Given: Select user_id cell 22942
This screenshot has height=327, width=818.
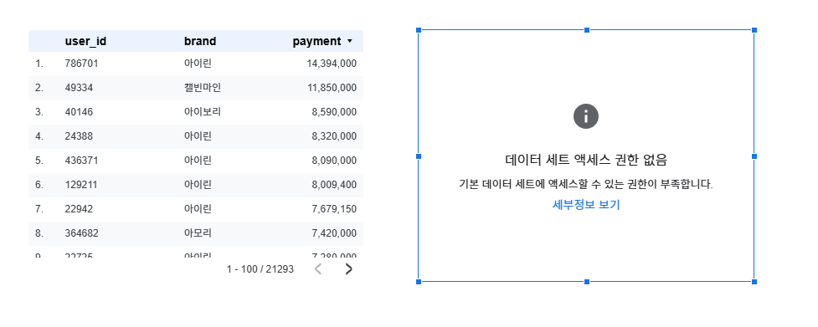Looking at the screenshot, I should click(x=79, y=209).
